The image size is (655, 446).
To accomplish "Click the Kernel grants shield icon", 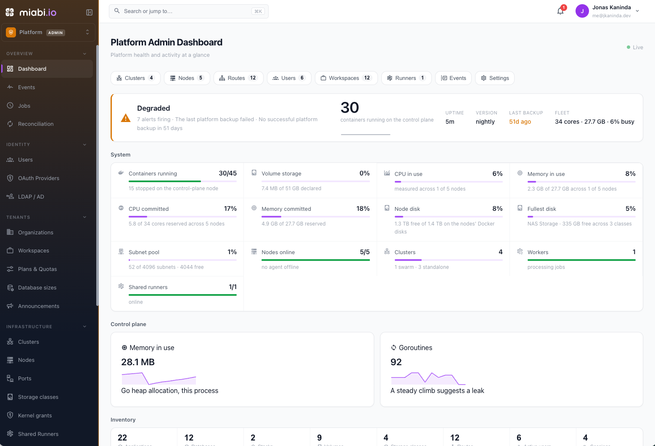I will click(x=10, y=415).
